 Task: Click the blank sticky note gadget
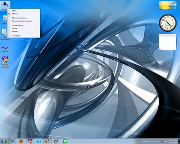coord(167,42)
